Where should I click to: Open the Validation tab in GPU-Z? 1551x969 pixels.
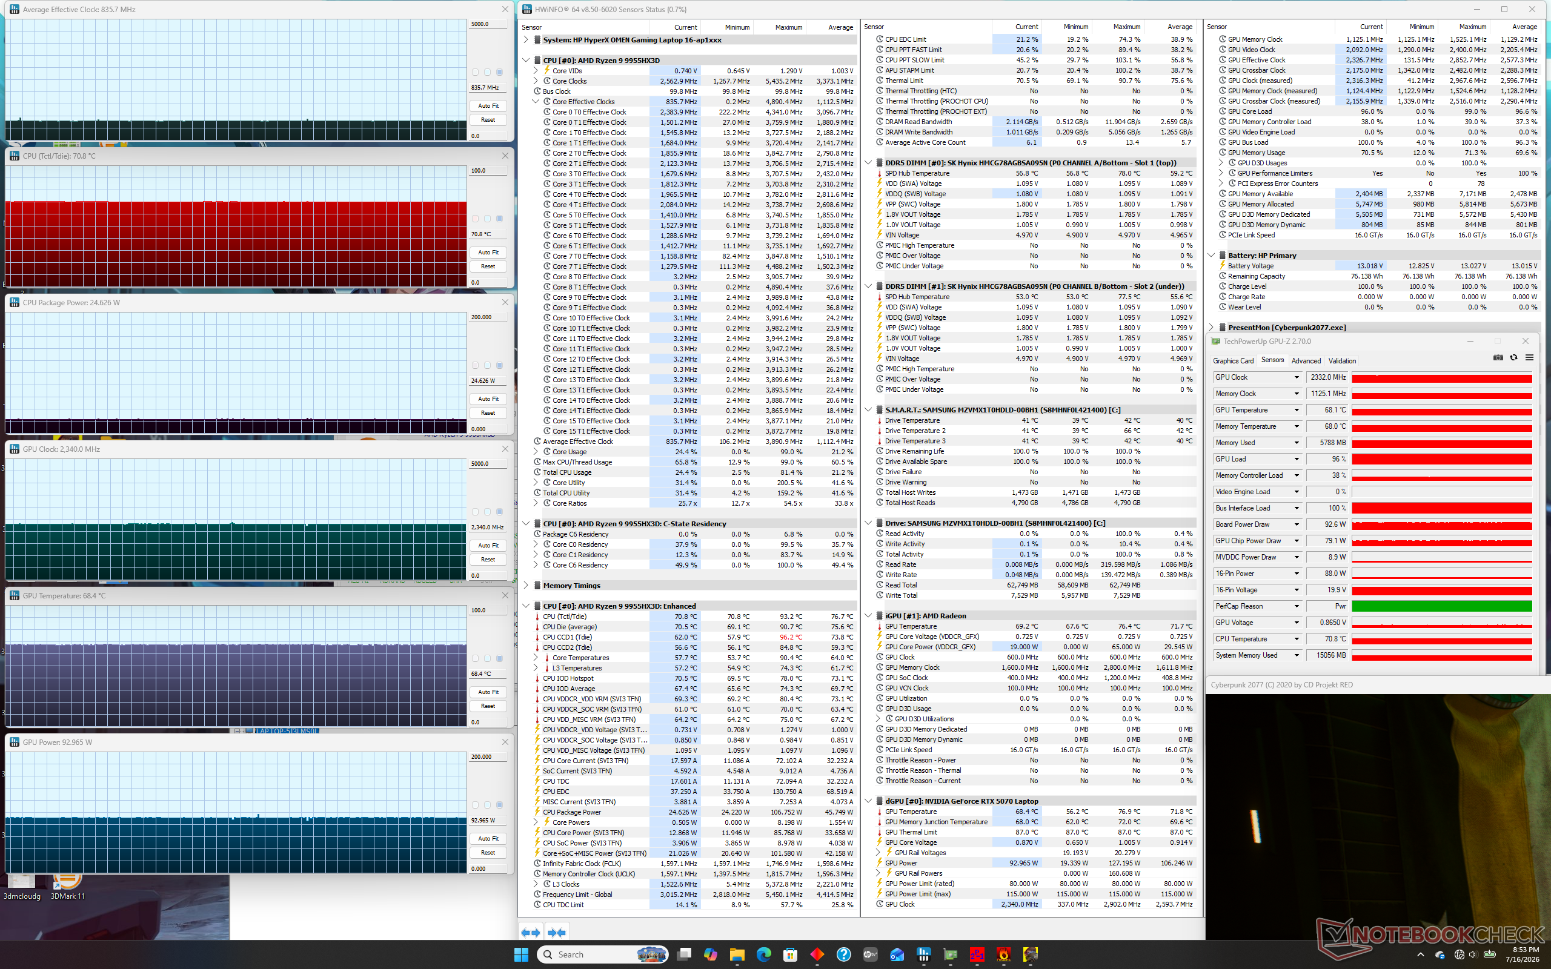click(1342, 361)
